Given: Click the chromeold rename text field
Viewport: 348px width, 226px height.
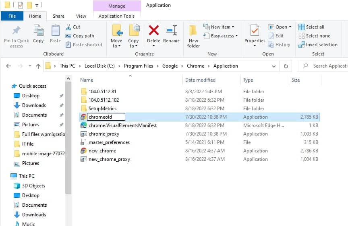Looking at the screenshot, I should pyautogui.click(x=106, y=117).
